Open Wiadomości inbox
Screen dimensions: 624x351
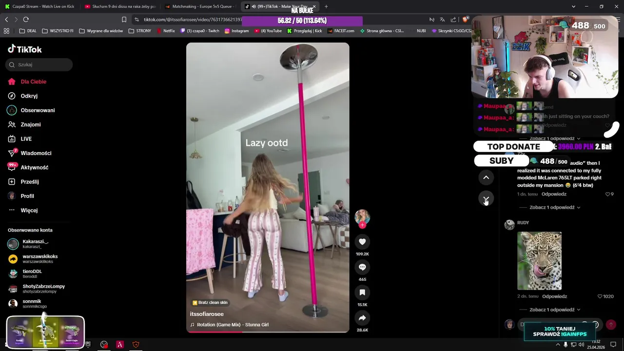coord(36,153)
